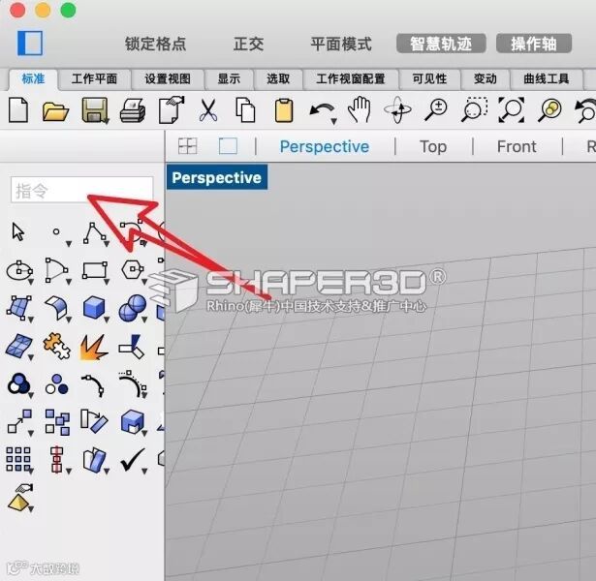Select the Polyline tool
Viewport: 596px width, 581px height.
94,233
